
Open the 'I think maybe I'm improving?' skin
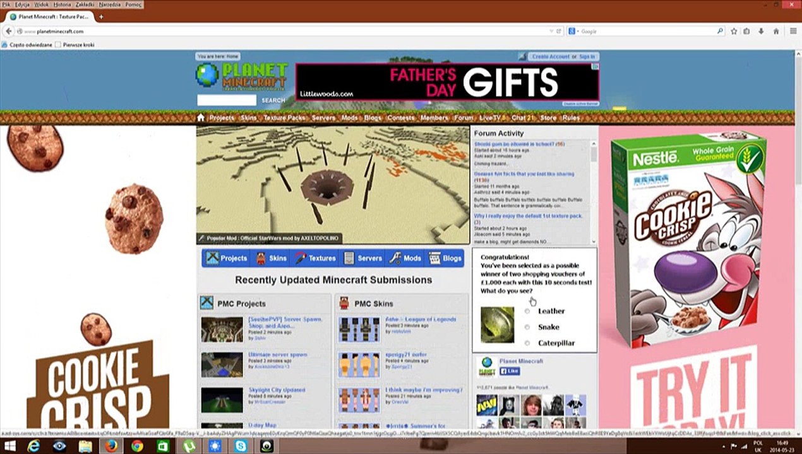pos(424,390)
